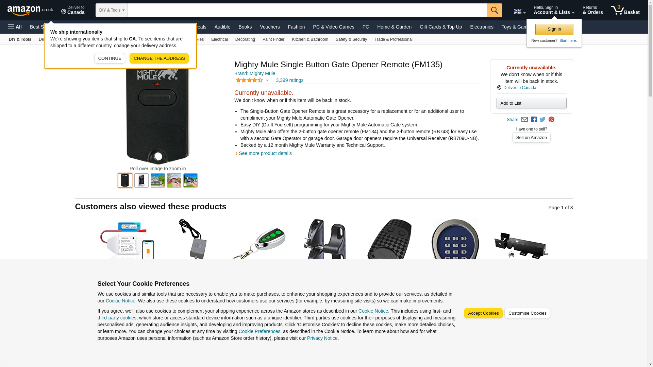Share product on Pinterest icon

551,120
